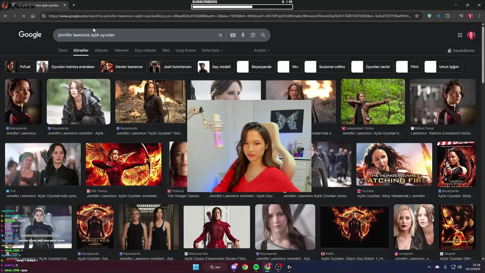
Task: Clear the search box with the X icon
Action: tap(221, 35)
